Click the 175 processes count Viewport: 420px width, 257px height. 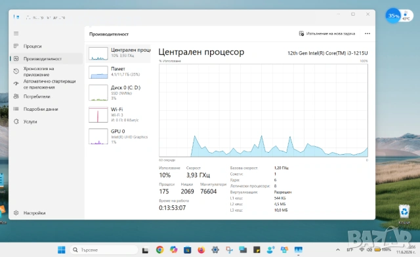[163, 191]
